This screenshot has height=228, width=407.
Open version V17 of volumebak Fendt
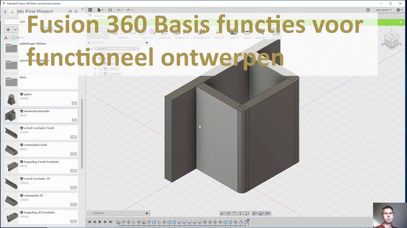click(73, 154)
